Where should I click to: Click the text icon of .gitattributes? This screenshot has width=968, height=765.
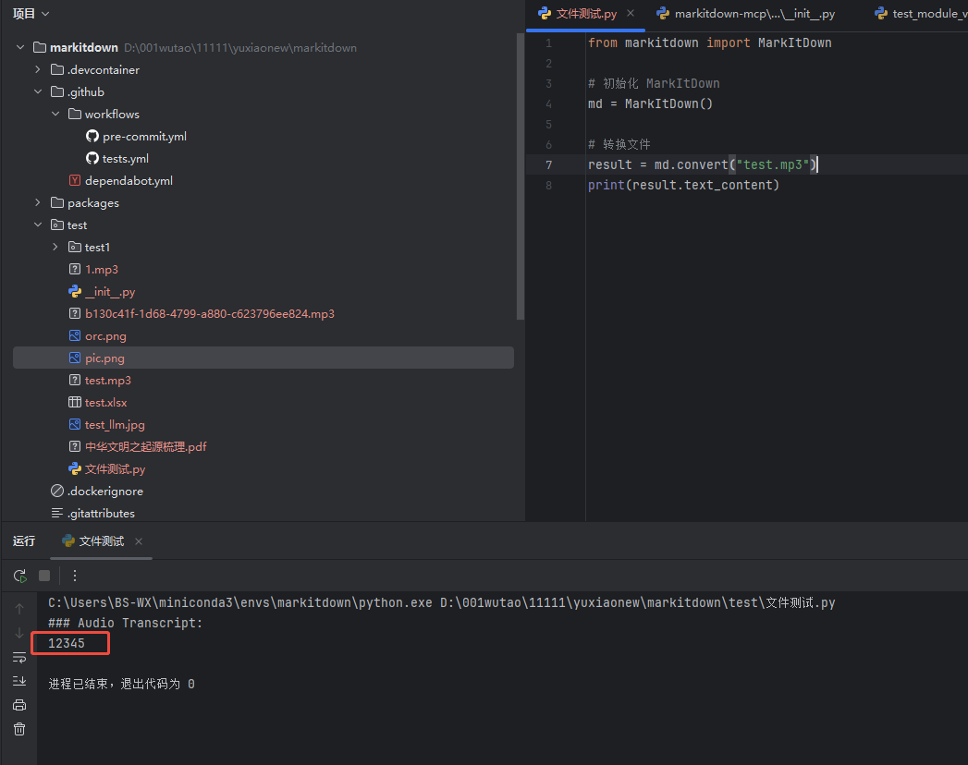57,514
